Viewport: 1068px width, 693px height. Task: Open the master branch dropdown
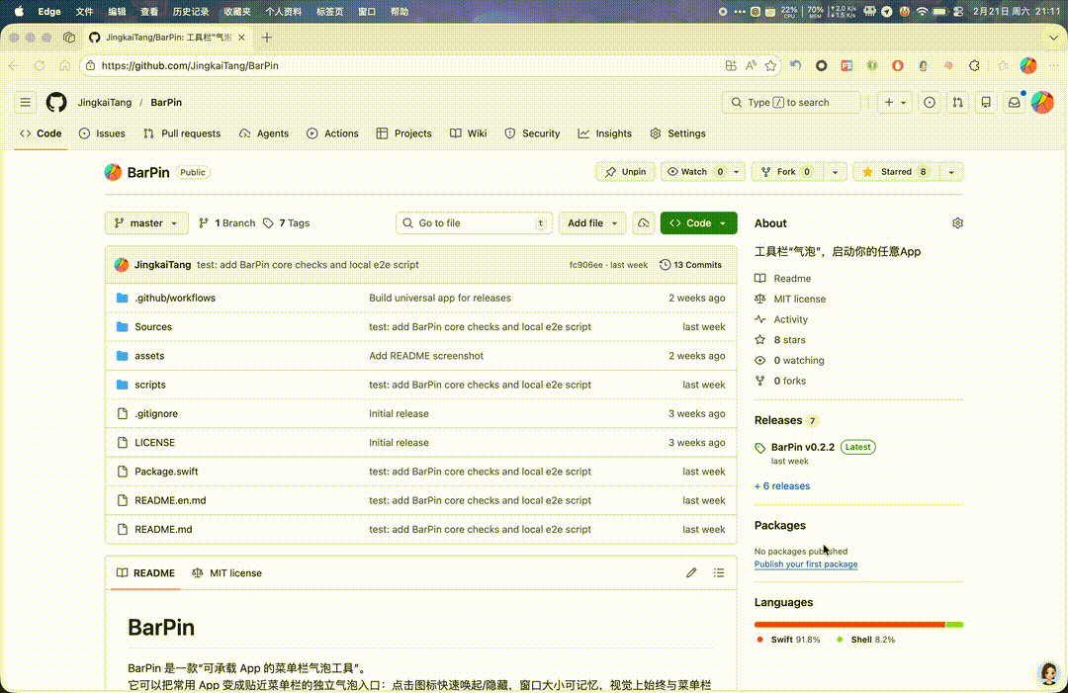tap(146, 223)
